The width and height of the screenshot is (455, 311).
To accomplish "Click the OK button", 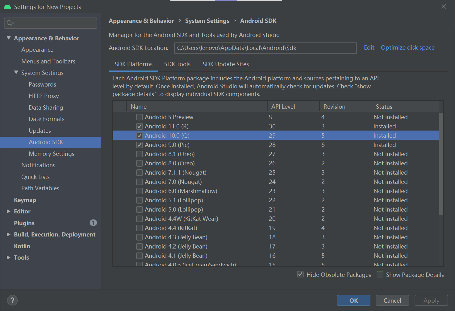I will pos(353,300).
